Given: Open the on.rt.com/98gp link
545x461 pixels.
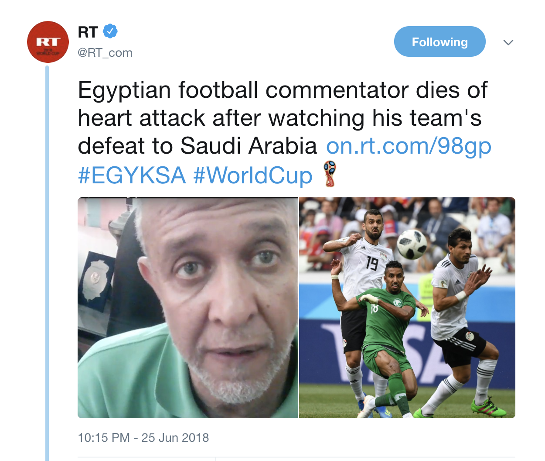Looking at the screenshot, I should [x=409, y=146].
